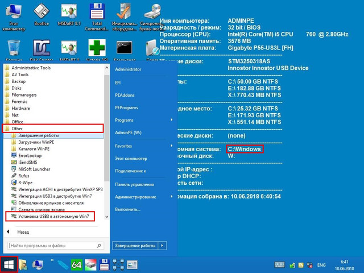Launch BootIce from the desktop

click(x=42, y=15)
